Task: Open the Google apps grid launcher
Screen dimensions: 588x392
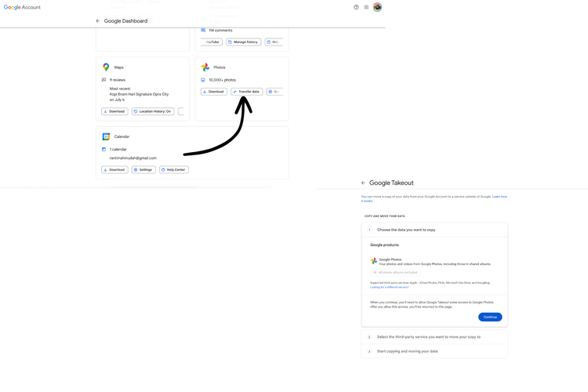Action: pyautogui.click(x=366, y=7)
